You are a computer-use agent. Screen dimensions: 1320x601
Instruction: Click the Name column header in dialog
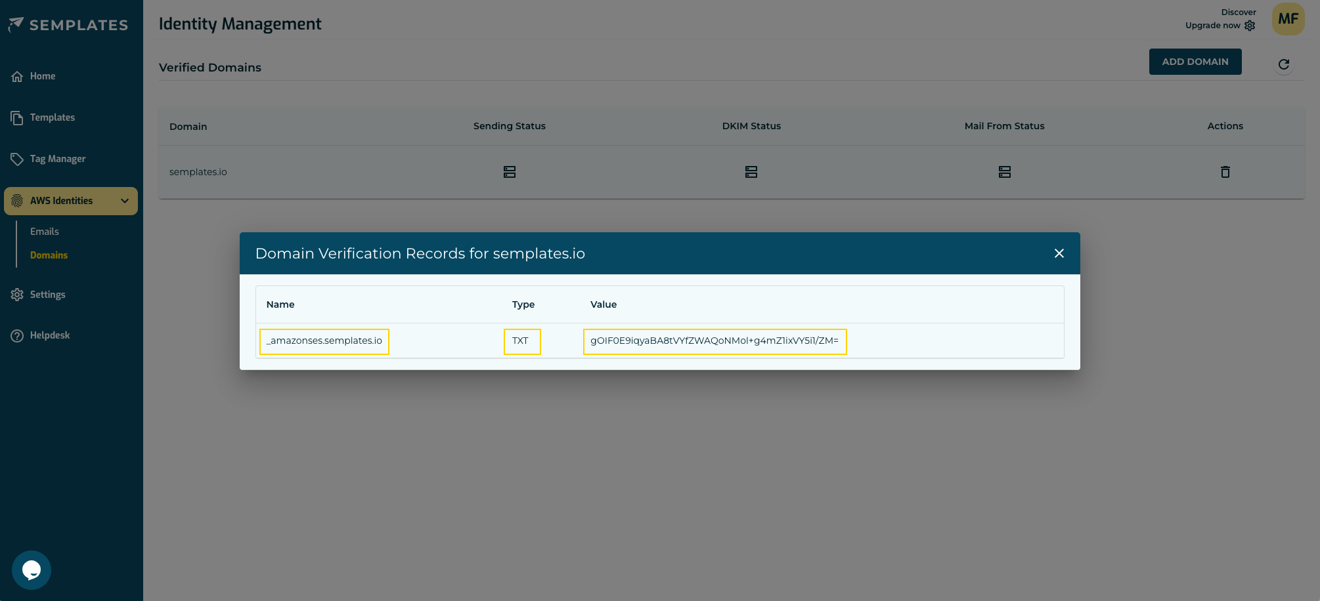[280, 304]
